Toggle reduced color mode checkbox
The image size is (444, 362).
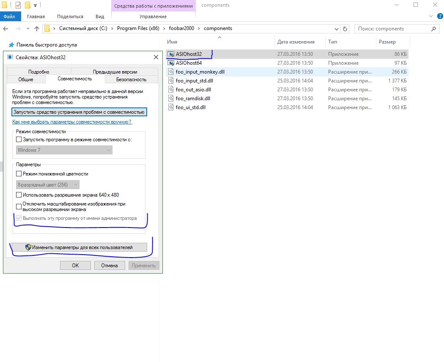pyautogui.click(x=19, y=174)
